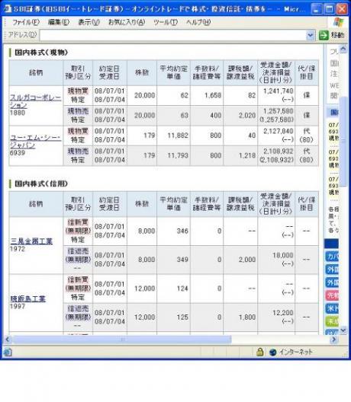
Task: Click the インターネット zone globe icon
Action: [x=272, y=353]
